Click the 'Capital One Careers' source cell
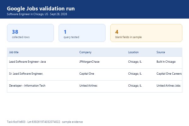Screen dimensions: 189x126 [169, 74]
